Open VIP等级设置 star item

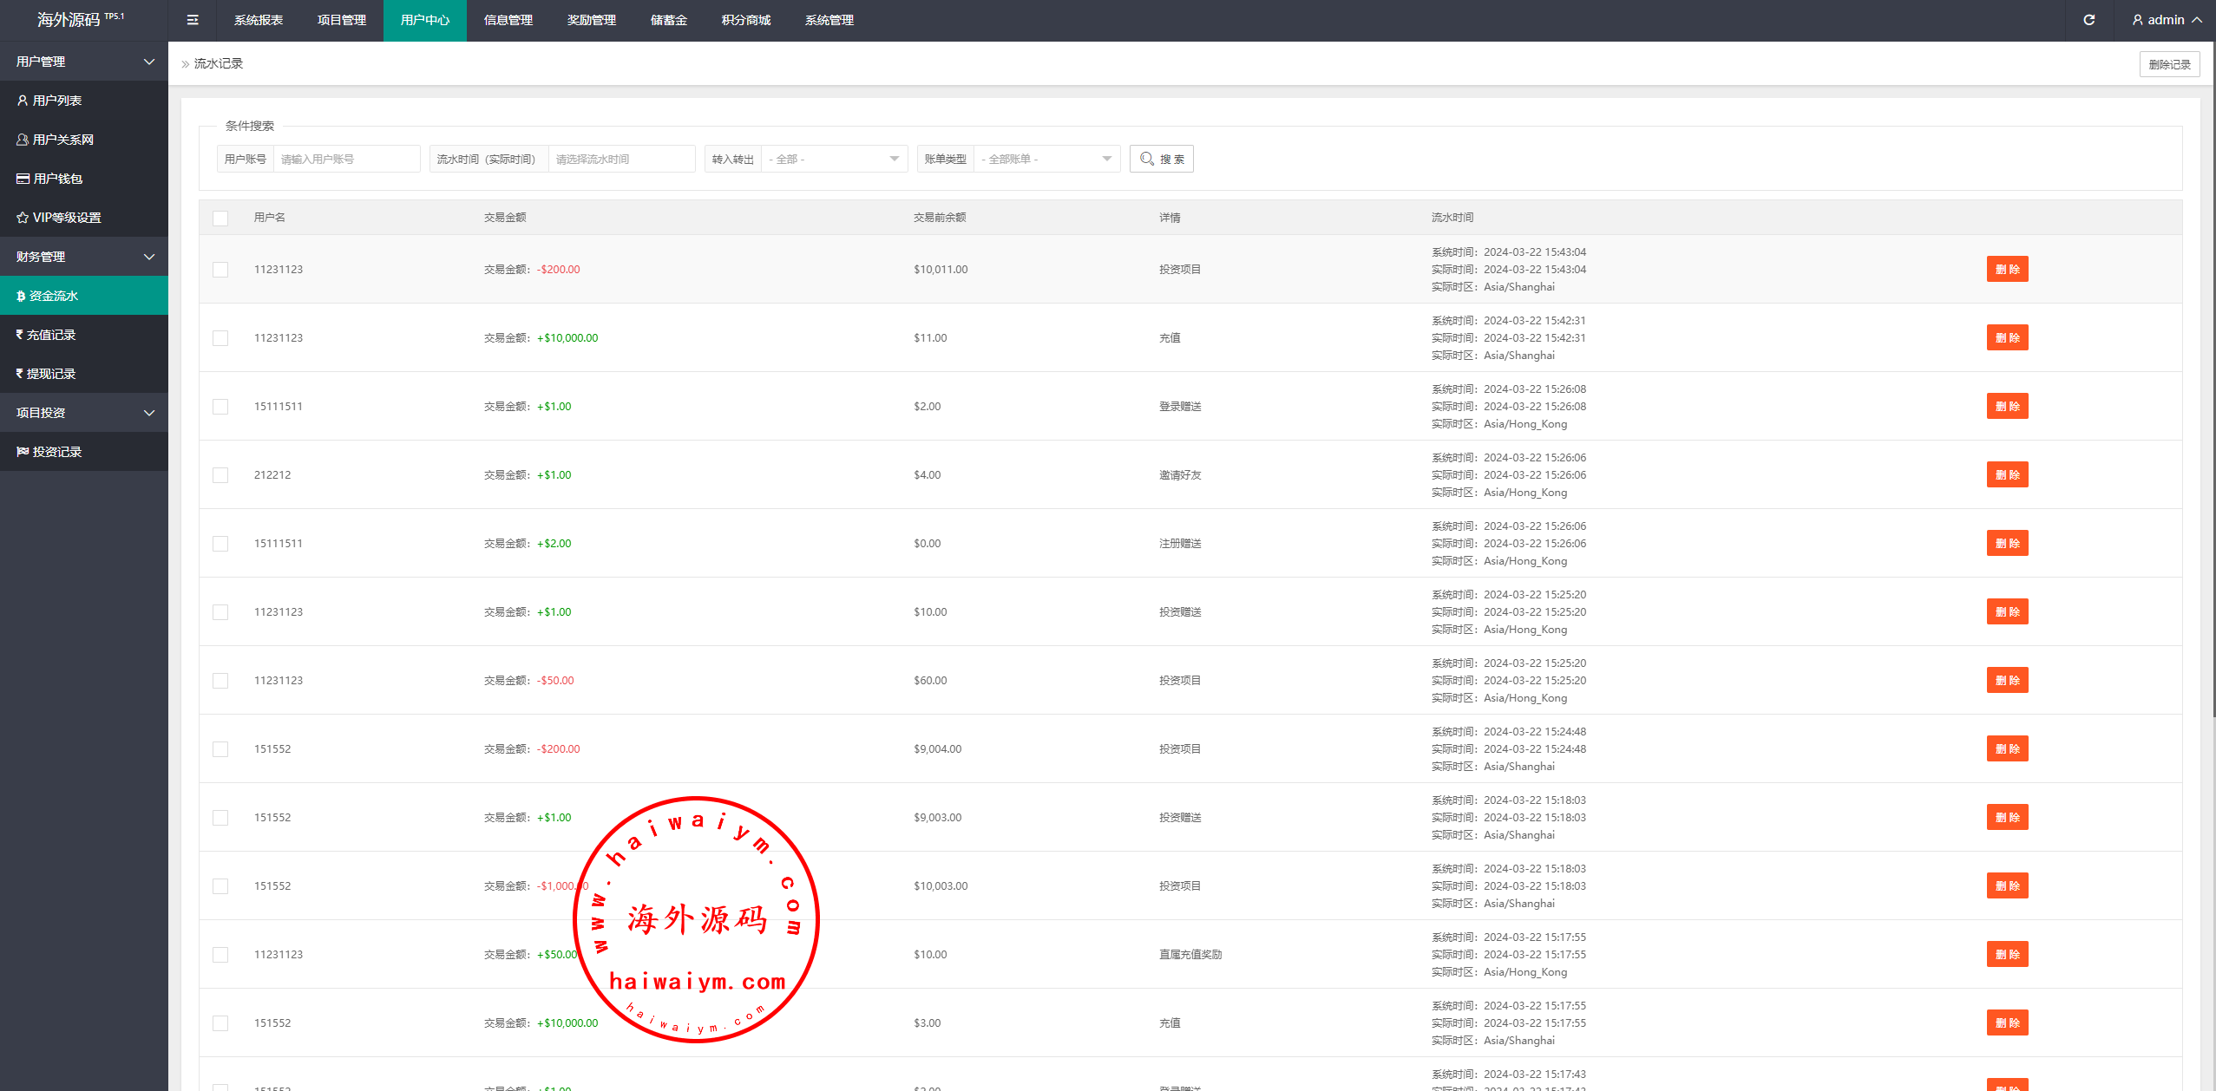(59, 218)
